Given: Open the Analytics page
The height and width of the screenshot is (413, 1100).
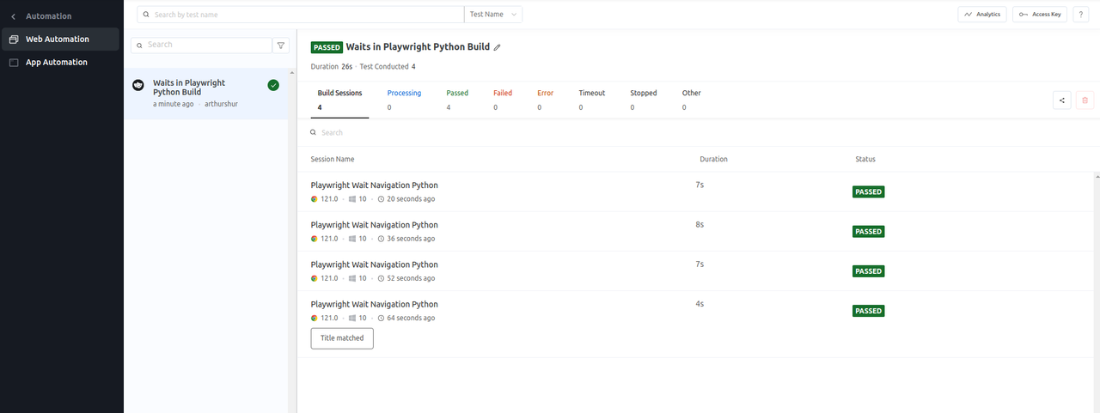Looking at the screenshot, I should point(982,15).
